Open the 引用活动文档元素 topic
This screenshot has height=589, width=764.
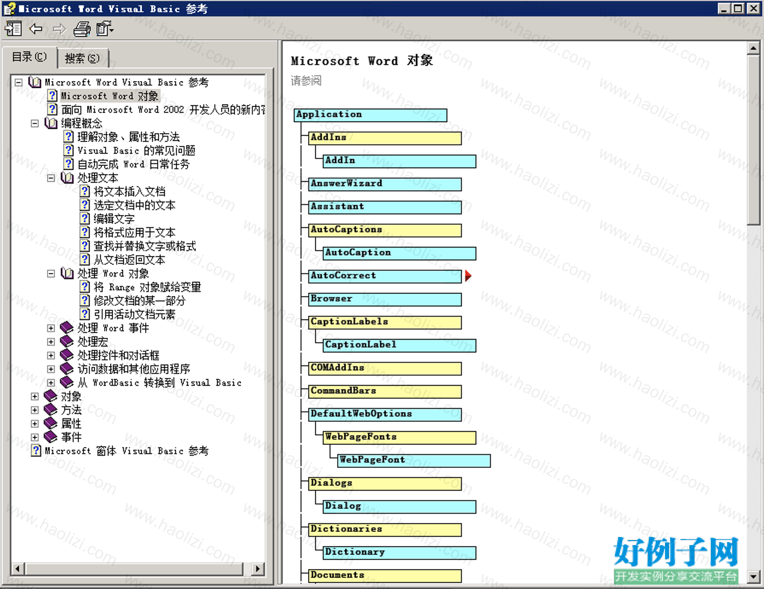click(134, 315)
